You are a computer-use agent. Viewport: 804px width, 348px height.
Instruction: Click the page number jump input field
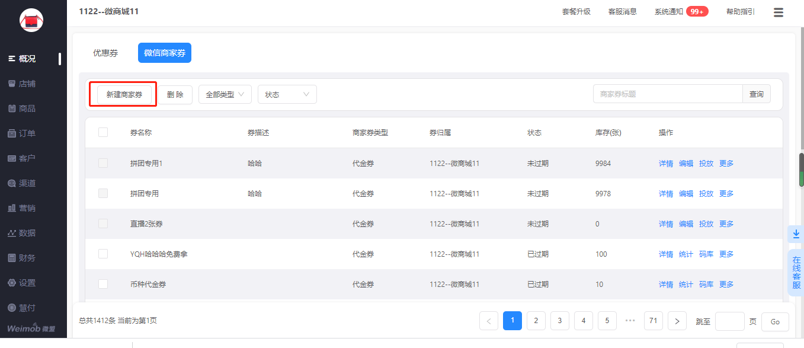pos(730,321)
